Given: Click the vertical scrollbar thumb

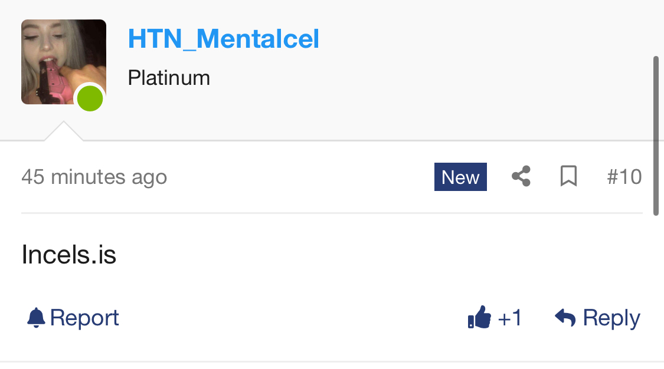Looking at the screenshot, I should pos(656,136).
